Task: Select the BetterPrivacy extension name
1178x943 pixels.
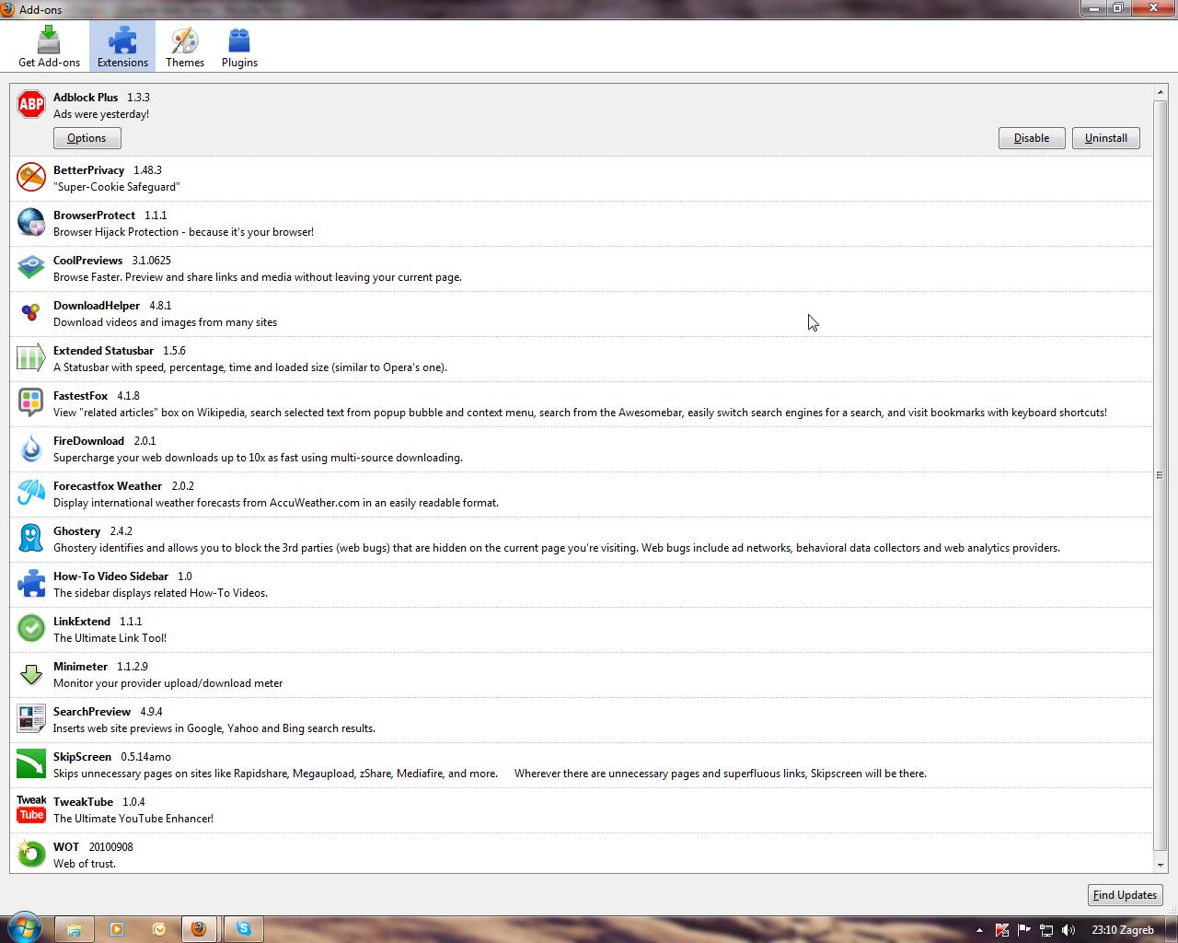Action: point(88,170)
